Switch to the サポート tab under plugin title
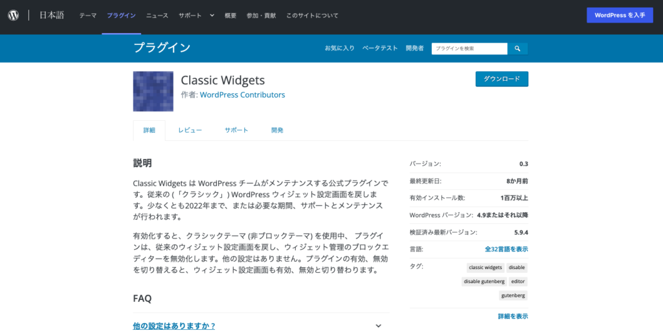 (236, 131)
